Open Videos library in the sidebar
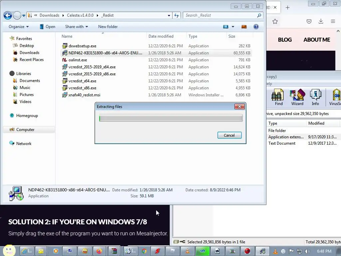This screenshot has height=256, width=341. pyautogui.click(x=25, y=101)
